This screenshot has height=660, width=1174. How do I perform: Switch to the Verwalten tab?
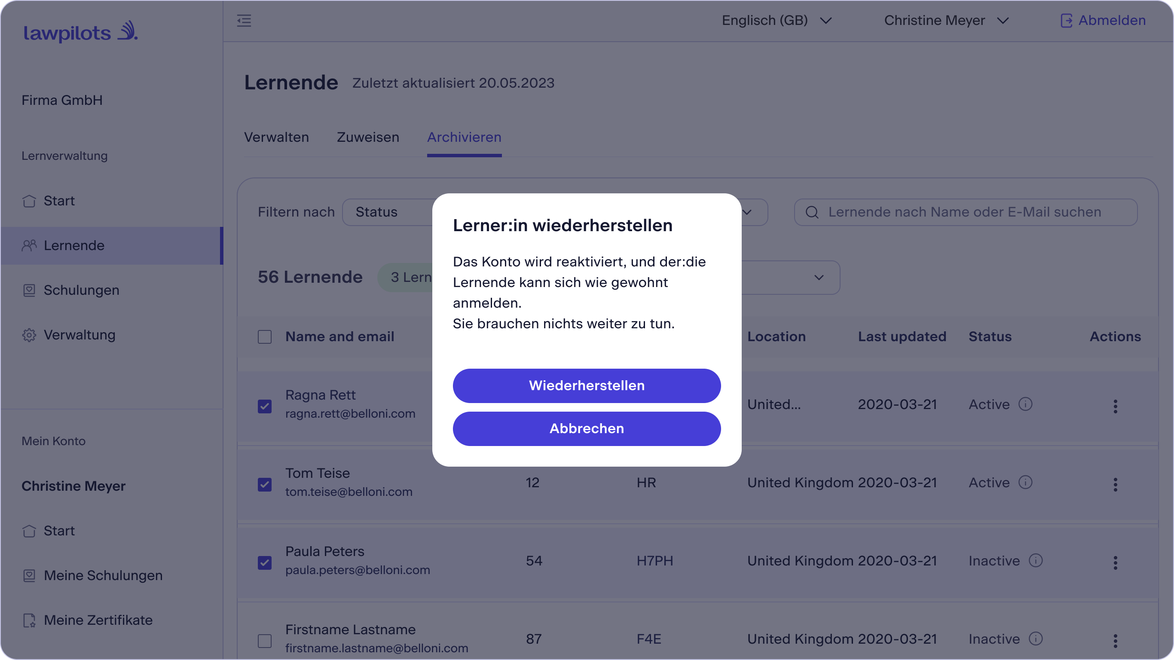point(276,137)
